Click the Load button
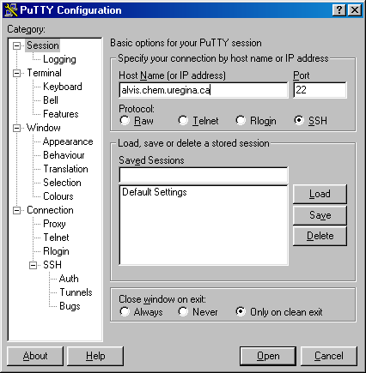366x373 pixels. [320, 194]
